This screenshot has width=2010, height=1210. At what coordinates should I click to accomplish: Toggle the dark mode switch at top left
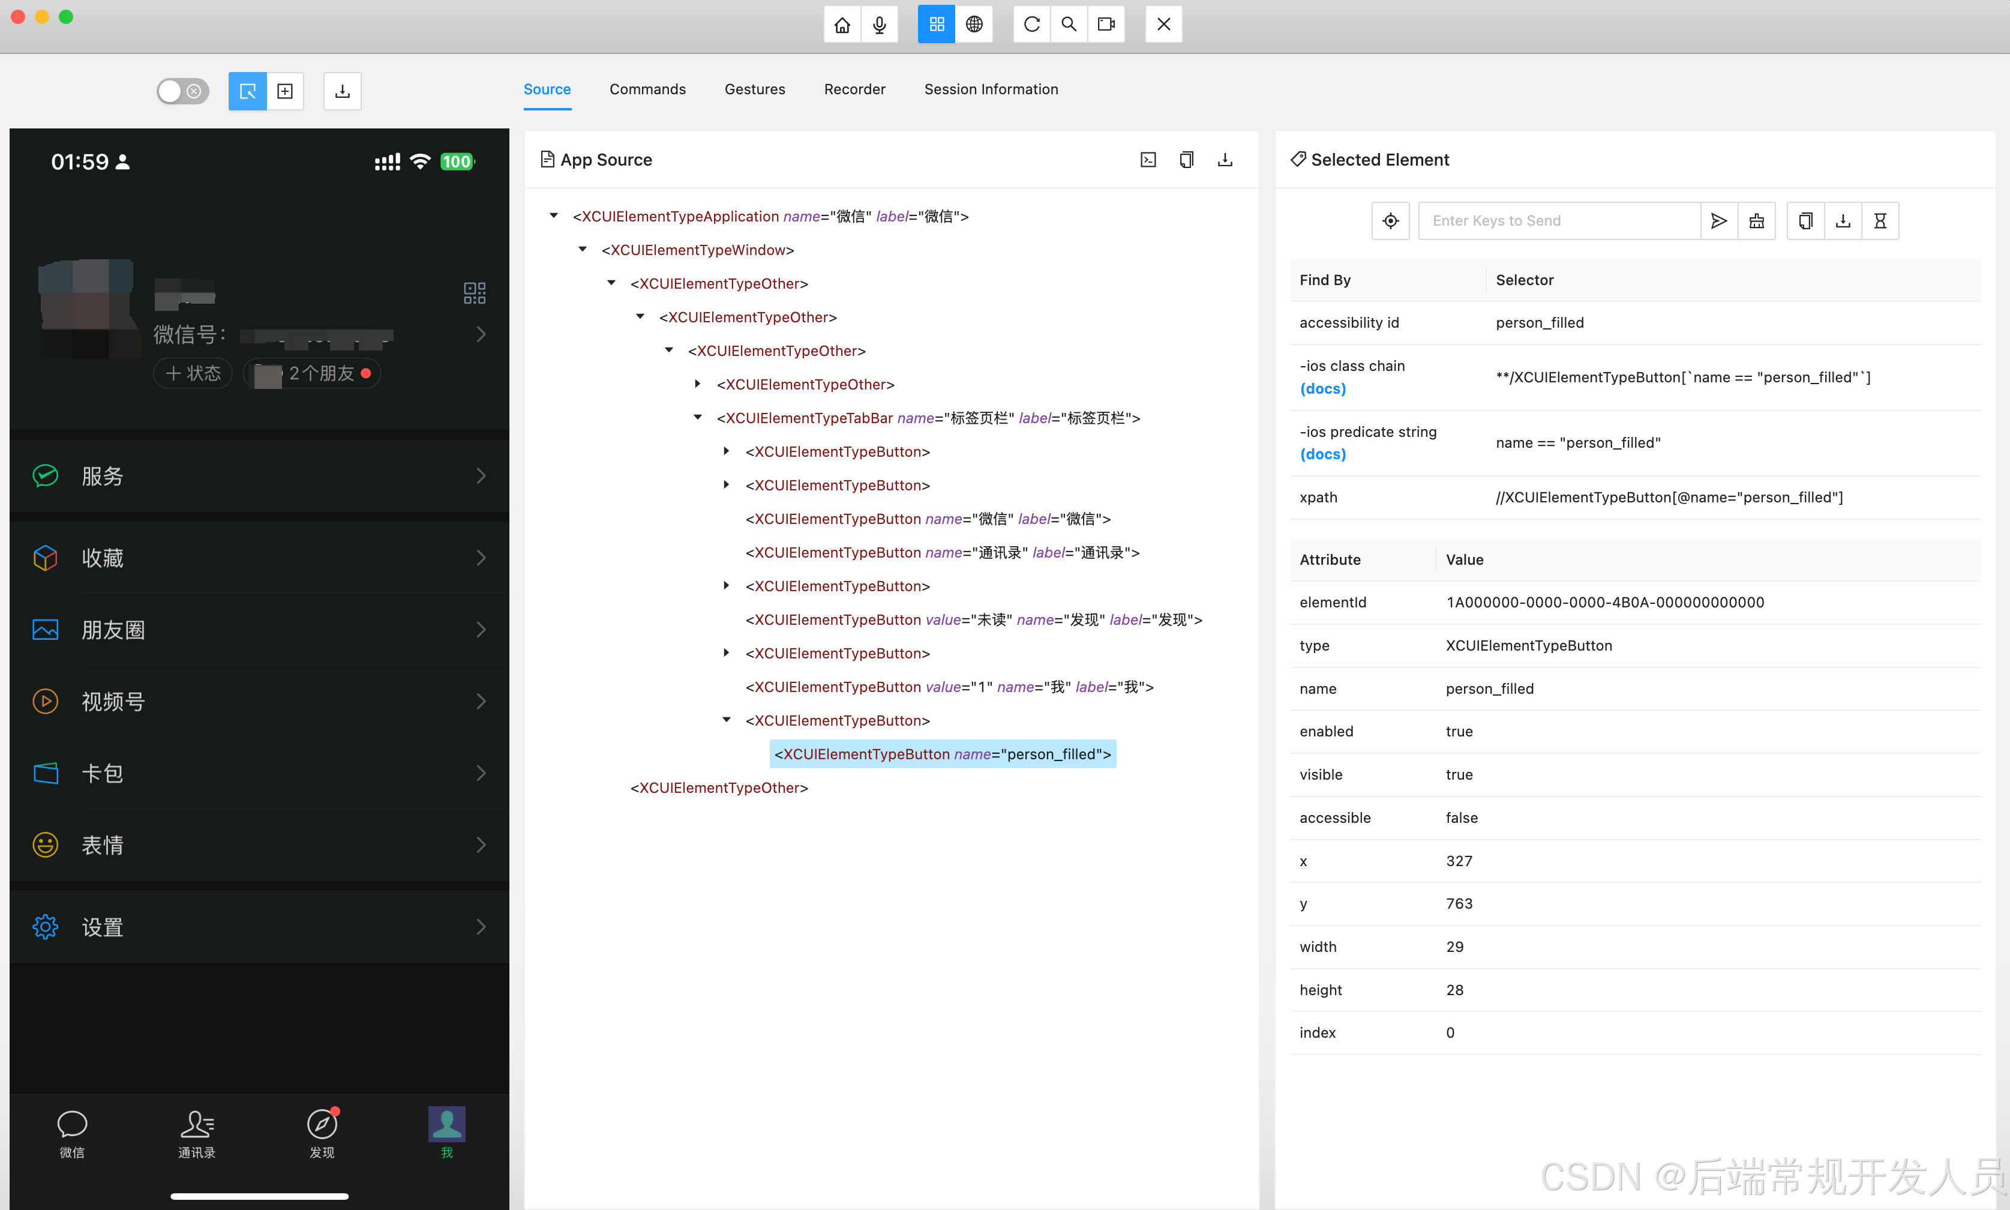pyautogui.click(x=181, y=91)
